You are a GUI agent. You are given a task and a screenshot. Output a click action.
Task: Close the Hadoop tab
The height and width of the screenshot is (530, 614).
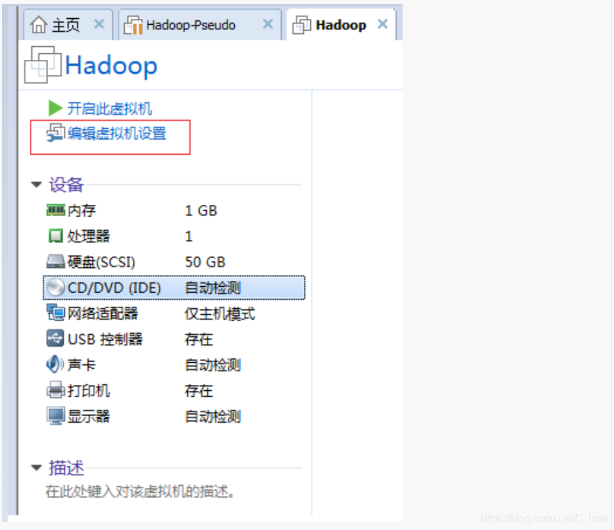(382, 24)
